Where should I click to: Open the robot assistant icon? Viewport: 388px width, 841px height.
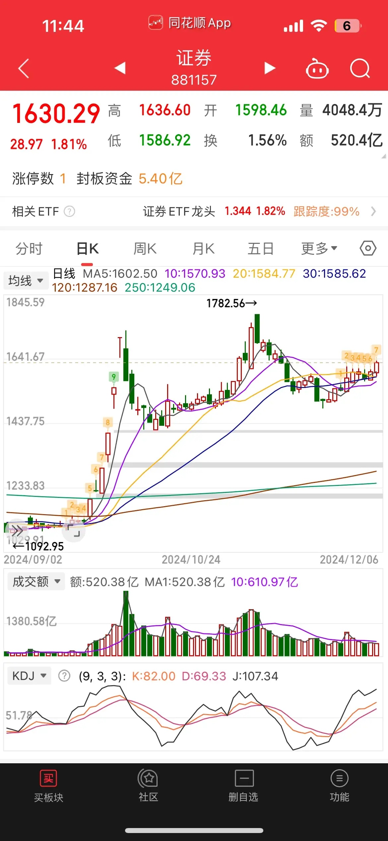(x=317, y=68)
